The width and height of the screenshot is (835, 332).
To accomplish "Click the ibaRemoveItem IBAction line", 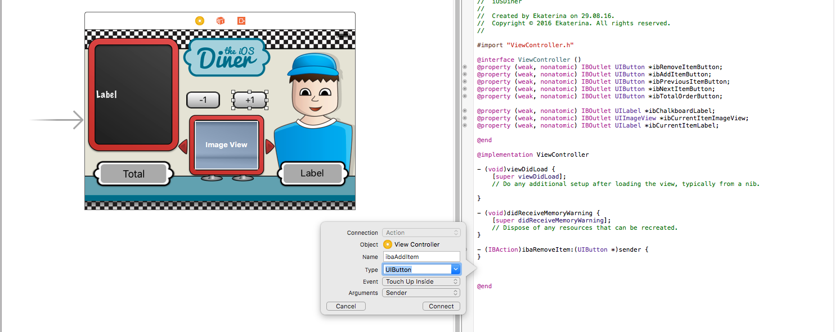I will [563, 249].
